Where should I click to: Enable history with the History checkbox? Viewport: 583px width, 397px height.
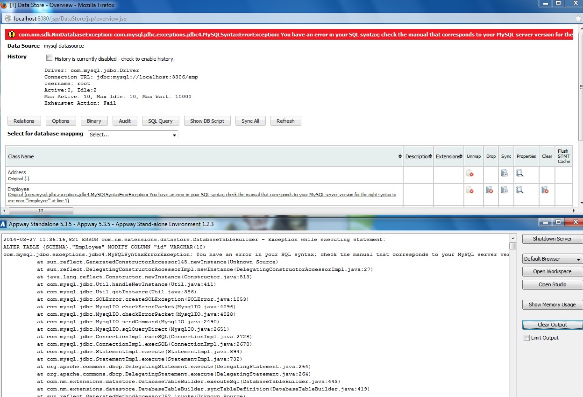(x=49, y=58)
